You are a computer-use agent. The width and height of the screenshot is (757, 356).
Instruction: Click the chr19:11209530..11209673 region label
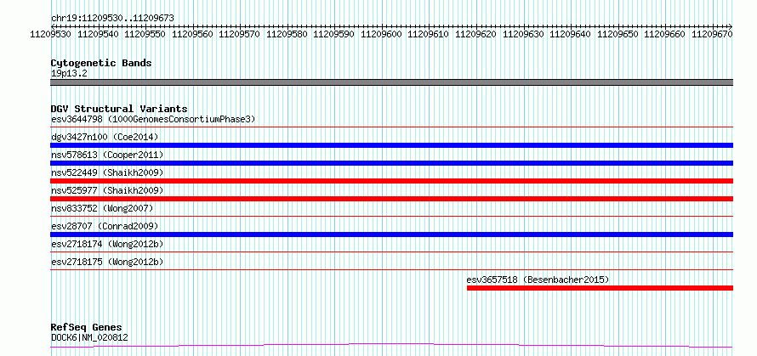pos(112,18)
